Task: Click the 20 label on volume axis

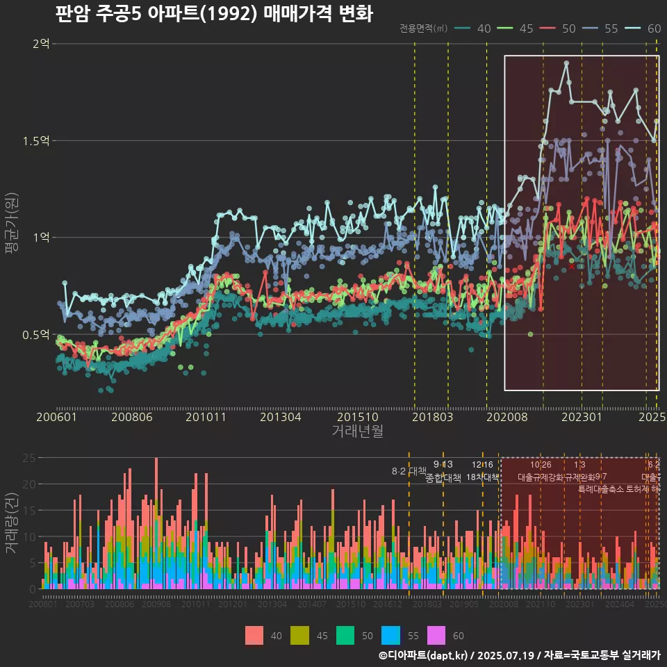Action: pos(29,484)
